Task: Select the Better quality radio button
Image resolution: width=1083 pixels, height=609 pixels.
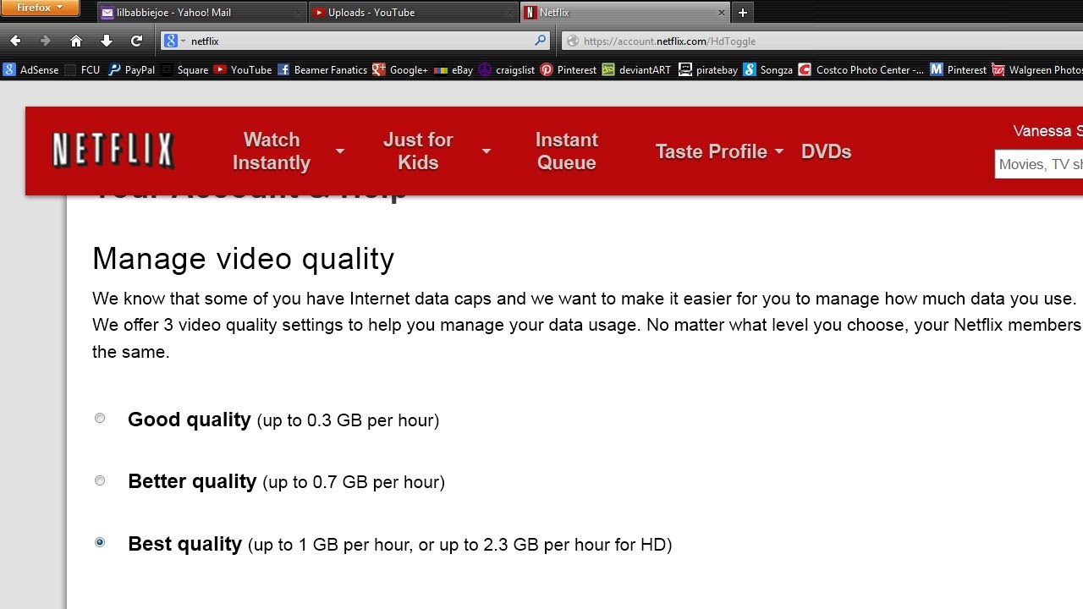Action: pyautogui.click(x=100, y=480)
